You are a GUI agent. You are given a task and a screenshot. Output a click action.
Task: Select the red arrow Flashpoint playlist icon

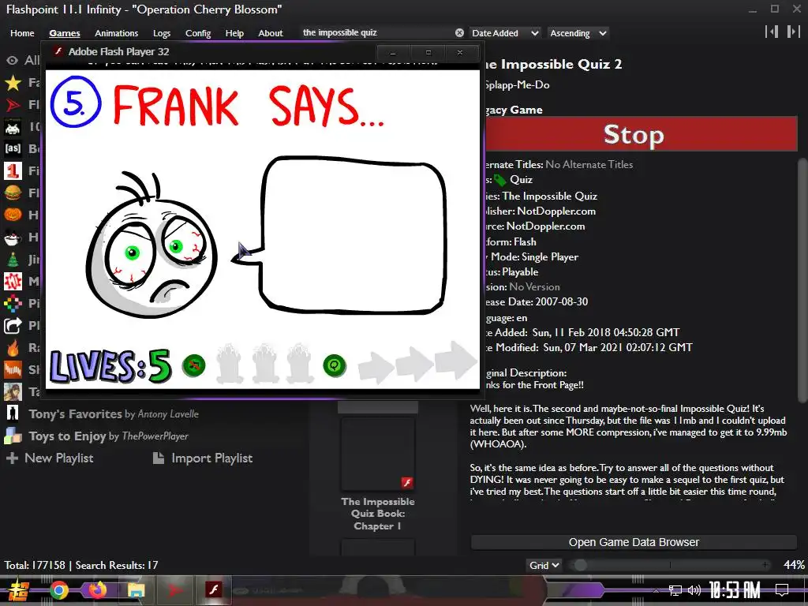click(13, 105)
